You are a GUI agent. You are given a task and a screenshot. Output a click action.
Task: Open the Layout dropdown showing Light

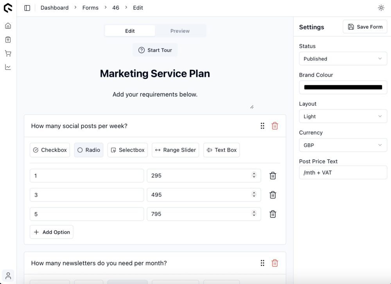(343, 116)
